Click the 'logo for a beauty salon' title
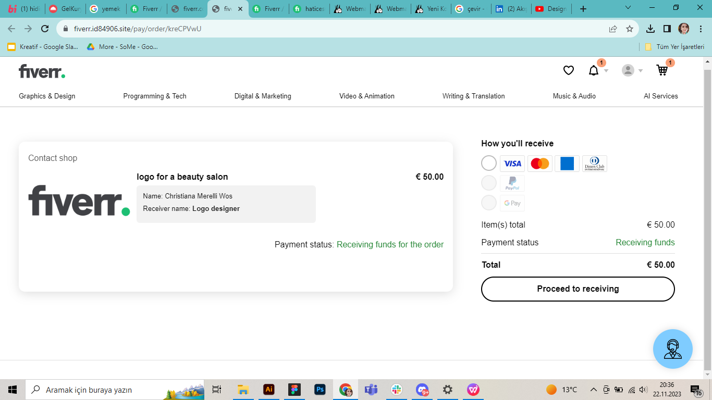The width and height of the screenshot is (712, 400). pos(182,177)
